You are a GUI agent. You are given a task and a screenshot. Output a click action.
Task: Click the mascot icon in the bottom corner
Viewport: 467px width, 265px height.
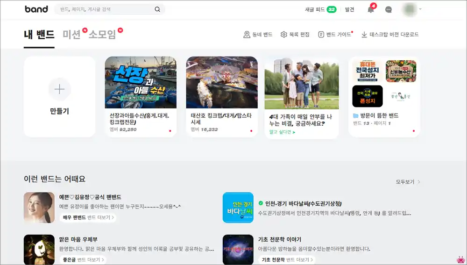tap(461, 260)
